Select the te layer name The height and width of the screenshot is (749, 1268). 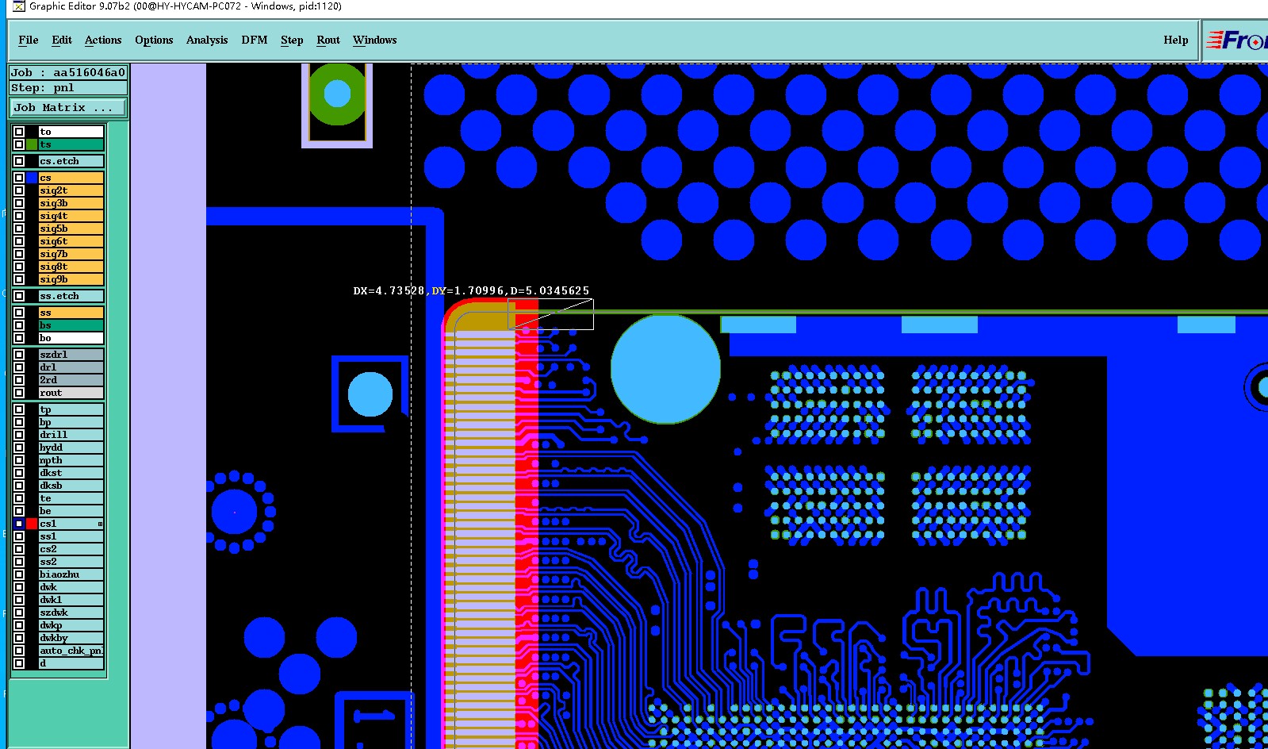[x=71, y=498]
